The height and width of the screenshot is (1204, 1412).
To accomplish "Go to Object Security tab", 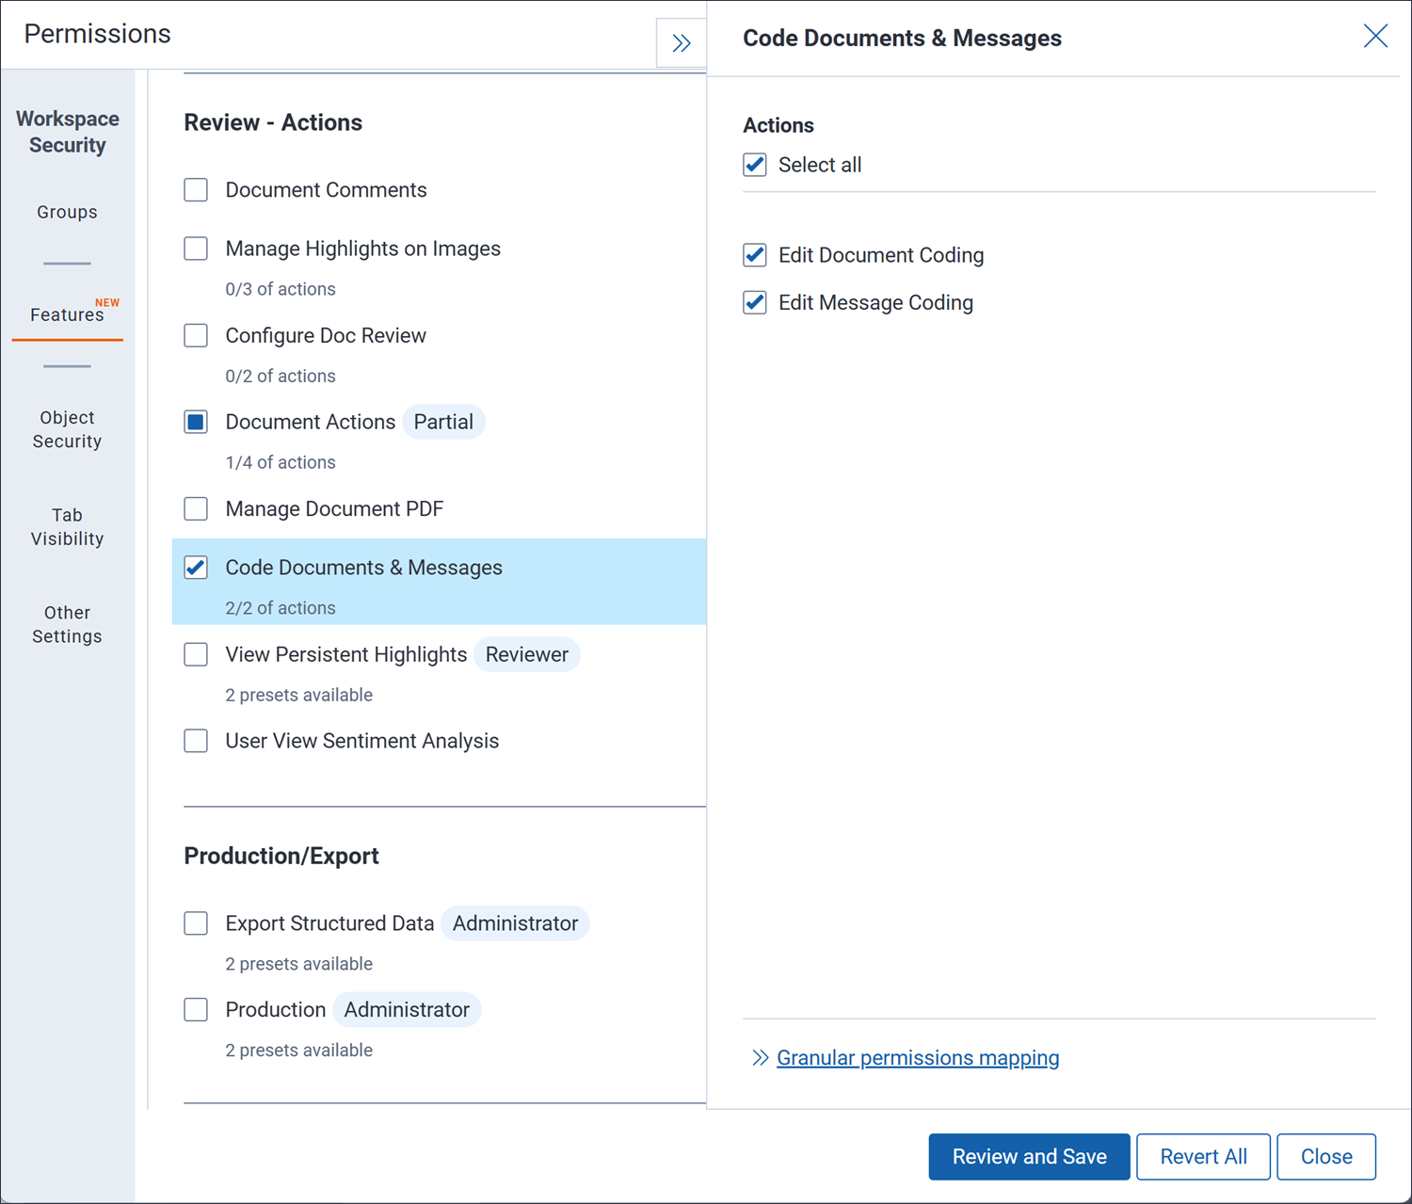I will (x=67, y=429).
